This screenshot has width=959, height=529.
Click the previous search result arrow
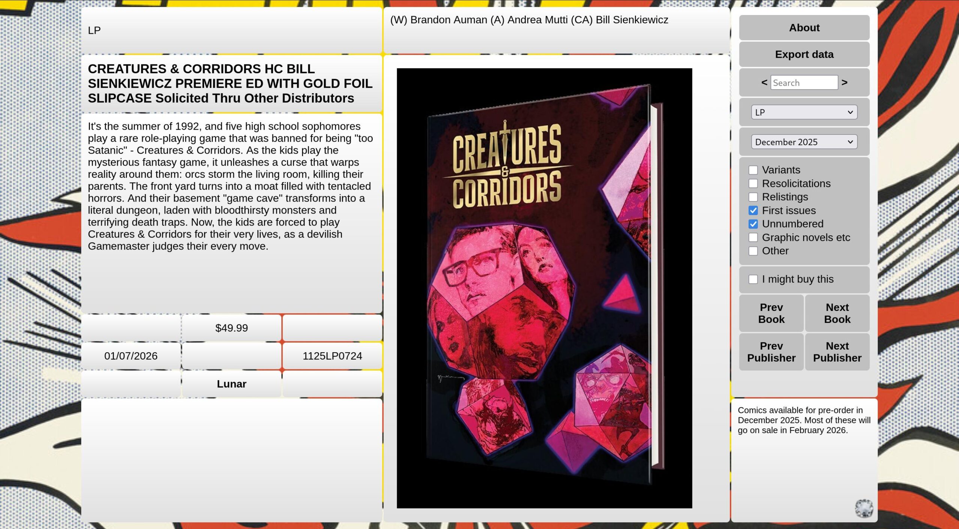[764, 82]
